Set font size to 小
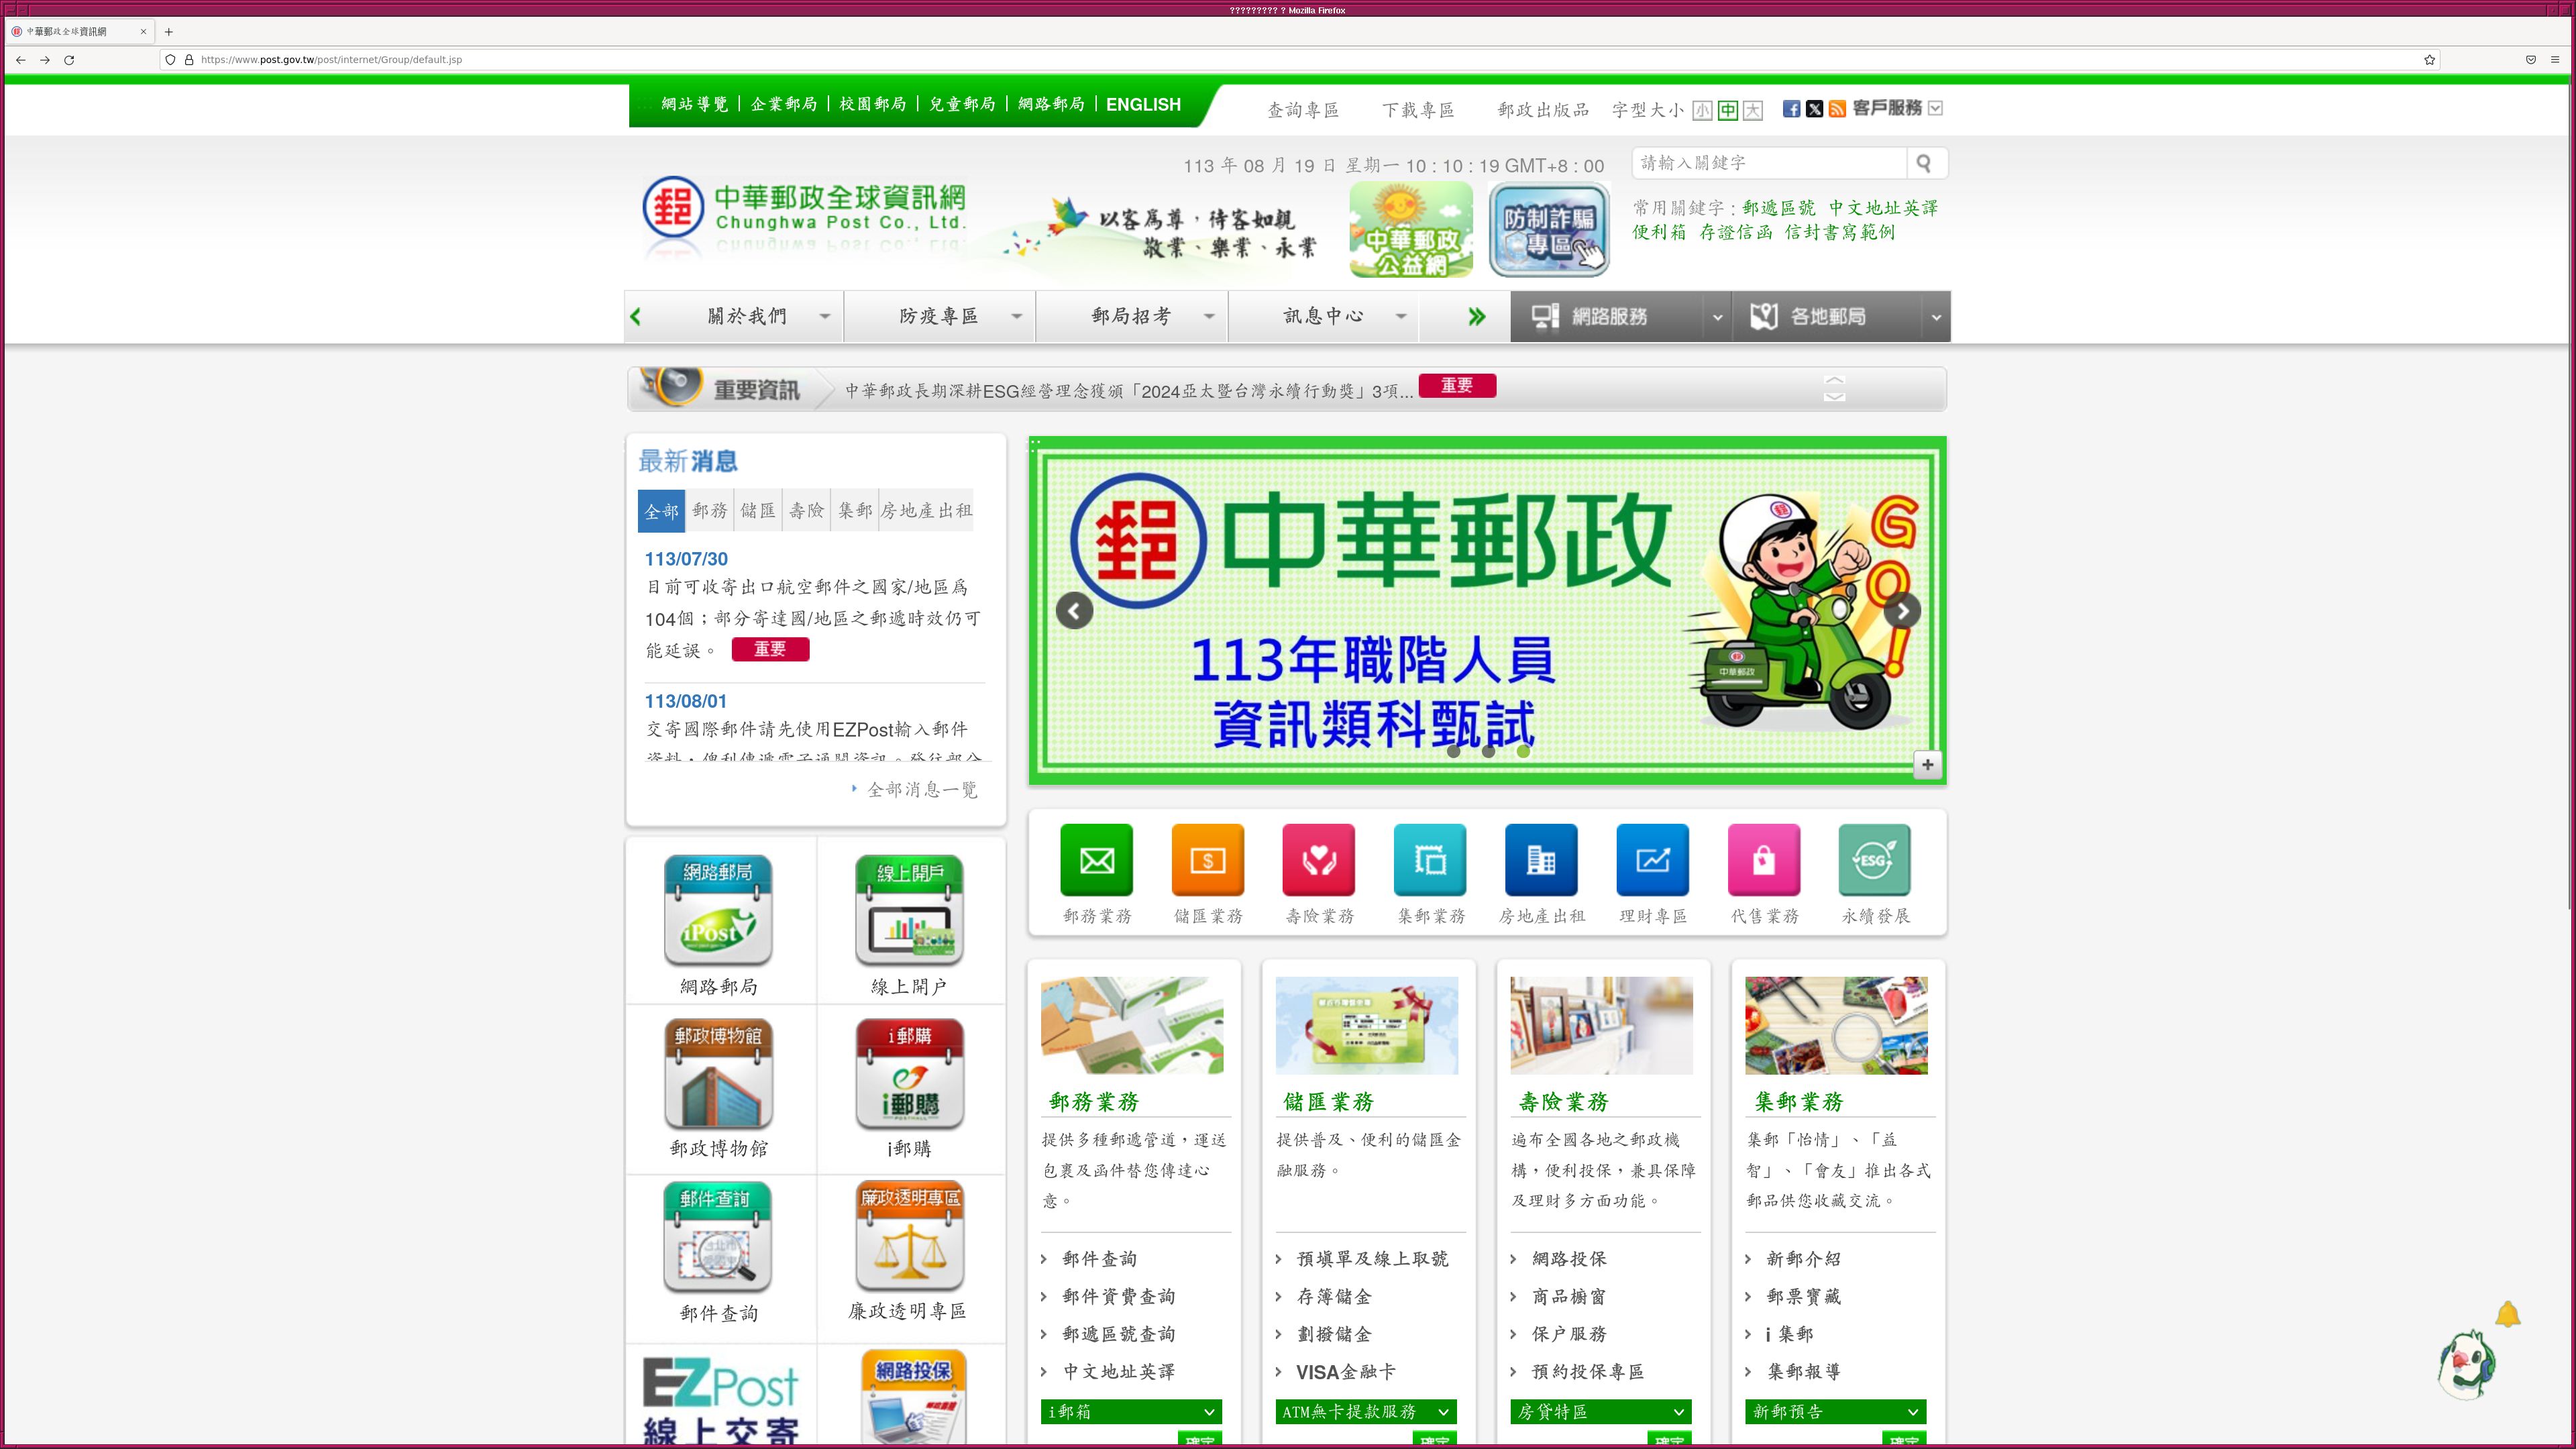 coord(1702,110)
